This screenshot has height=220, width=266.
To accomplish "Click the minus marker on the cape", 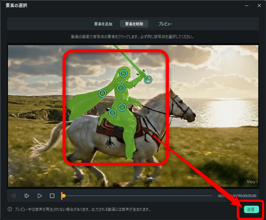I will [x=102, y=93].
